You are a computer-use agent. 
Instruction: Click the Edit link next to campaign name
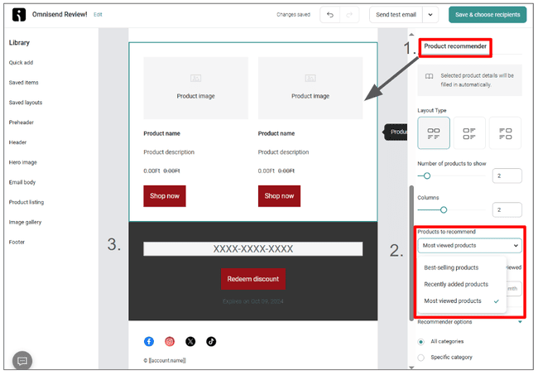click(x=98, y=14)
